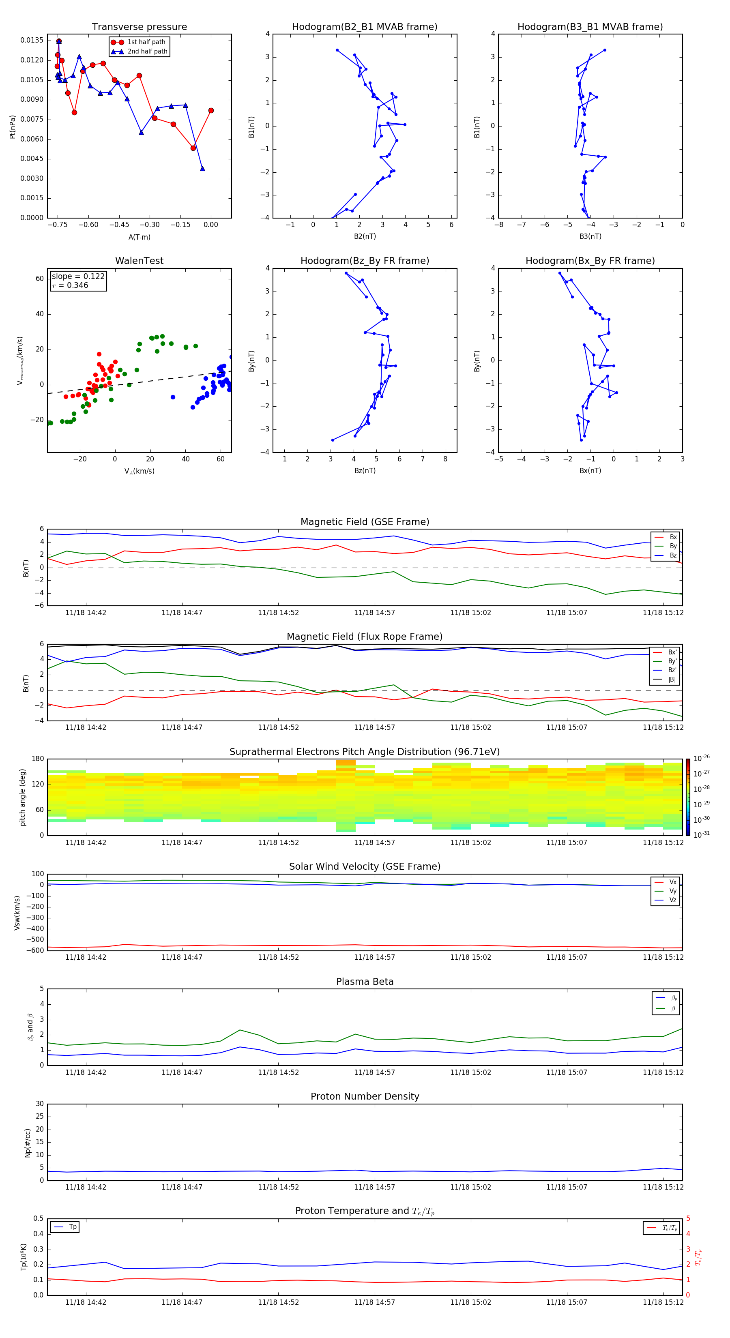Click Bz legend entry in GSE magnetic field plot
Image resolution: width=730 pixels, height=1338 pixels.
(666, 555)
